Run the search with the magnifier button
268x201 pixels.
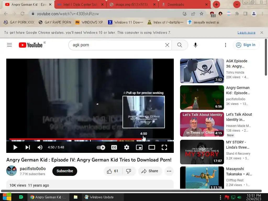click(x=180, y=45)
